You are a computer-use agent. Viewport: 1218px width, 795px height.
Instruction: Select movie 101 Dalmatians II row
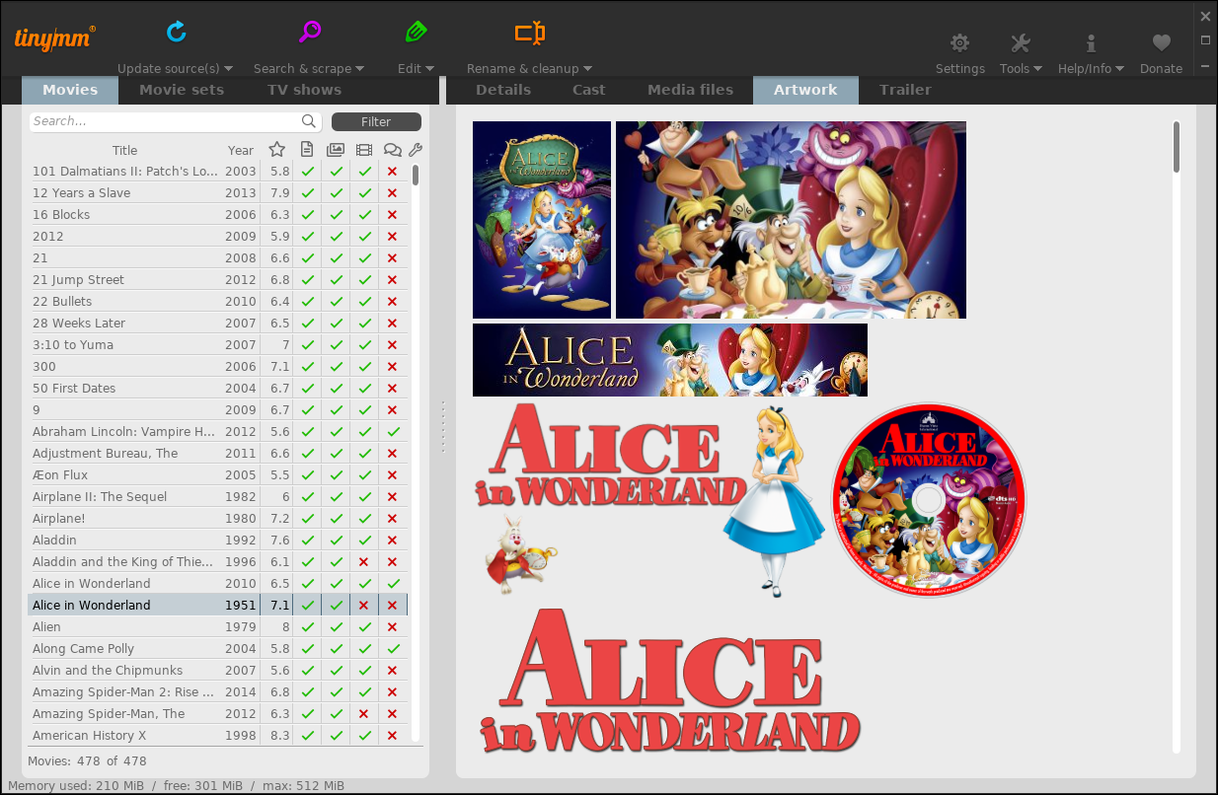pyautogui.click(x=217, y=172)
